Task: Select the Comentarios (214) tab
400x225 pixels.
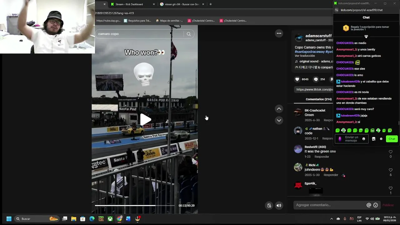Action: tap(318, 99)
